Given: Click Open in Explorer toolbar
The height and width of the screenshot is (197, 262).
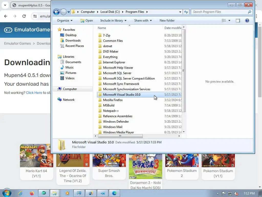Looking at the screenshot, I should (86, 21).
